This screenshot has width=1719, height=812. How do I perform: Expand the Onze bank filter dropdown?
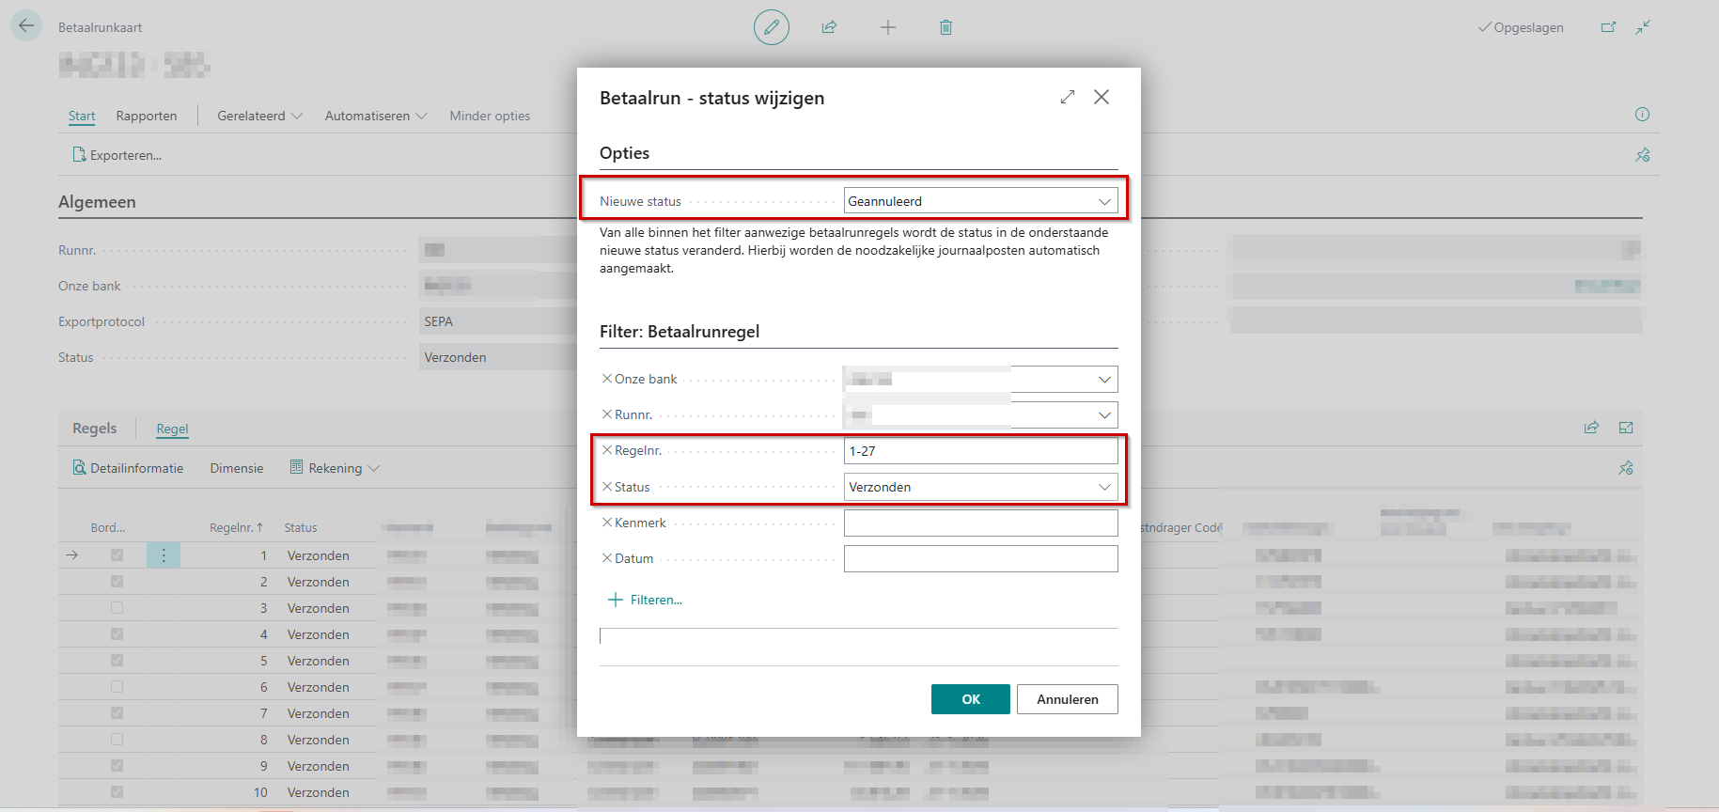(x=1104, y=380)
